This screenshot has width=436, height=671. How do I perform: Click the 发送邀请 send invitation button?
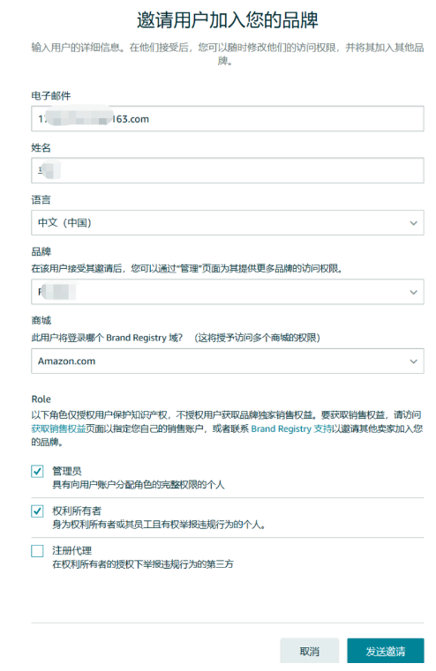pyautogui.click(x=386, y=651)
